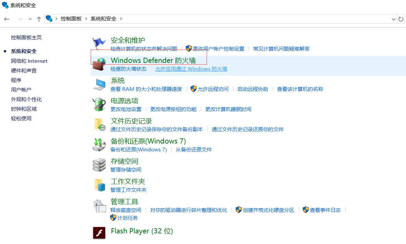Click the shield icon before 创建并格式化硬盘分区
The image size is (406, 244).
point(239,210)
